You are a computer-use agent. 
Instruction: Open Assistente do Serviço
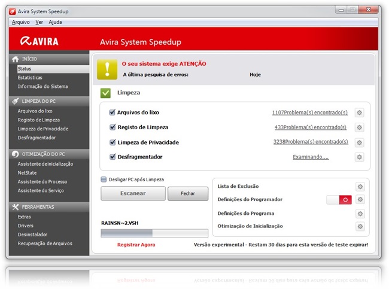click(41, 190)
